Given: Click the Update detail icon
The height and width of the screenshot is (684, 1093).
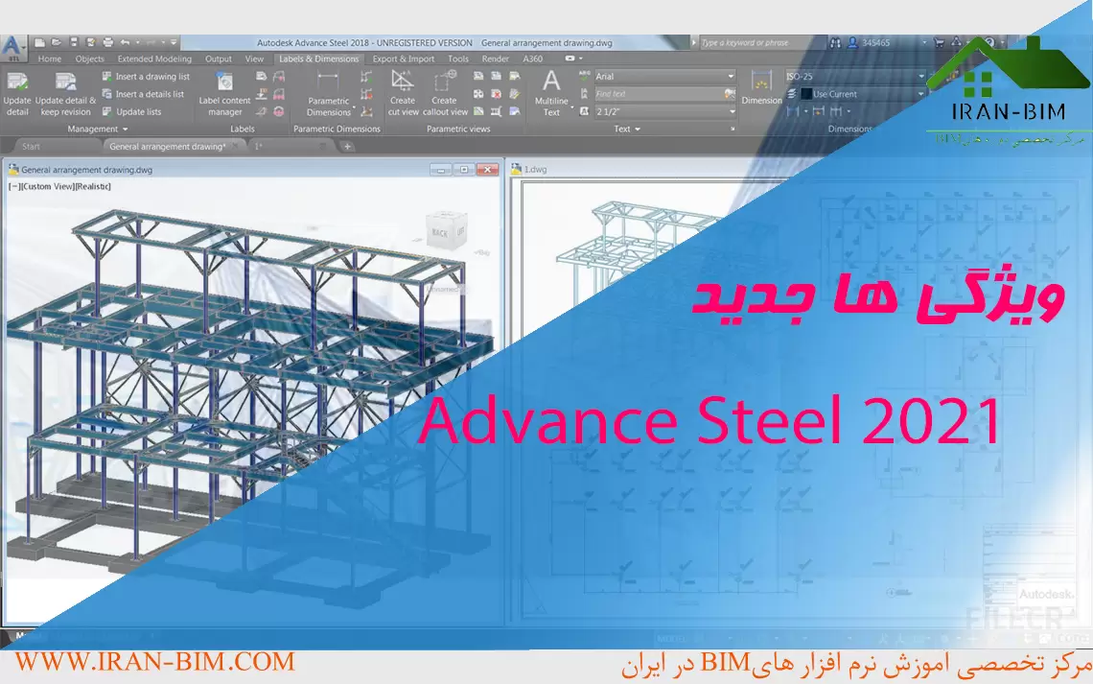Looking at the screenshot, I should point(17,83).
